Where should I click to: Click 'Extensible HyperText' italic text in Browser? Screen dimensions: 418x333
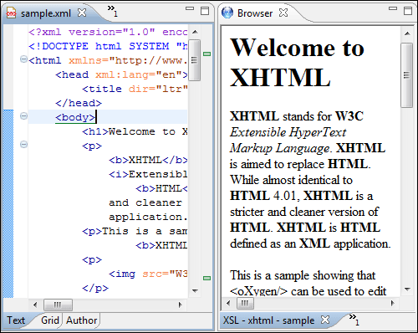pos(288,132)
